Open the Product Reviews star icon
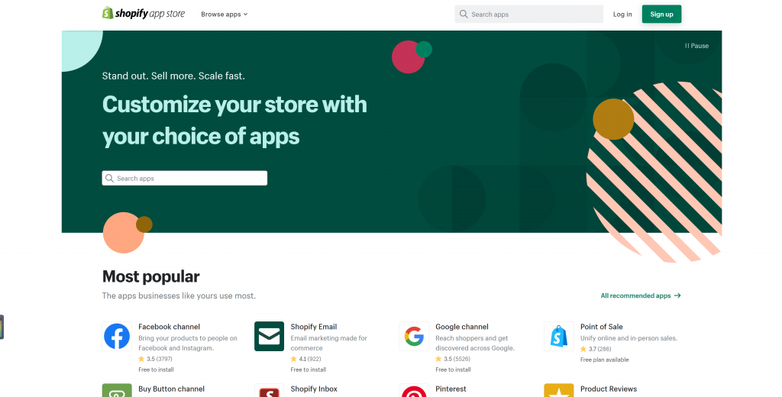The image size is (782, 397). [558, 390]
